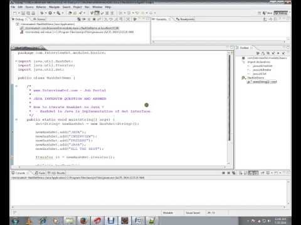Click the editor vertical scrollbar
The image size is (301, 225).
coord(229,98)
